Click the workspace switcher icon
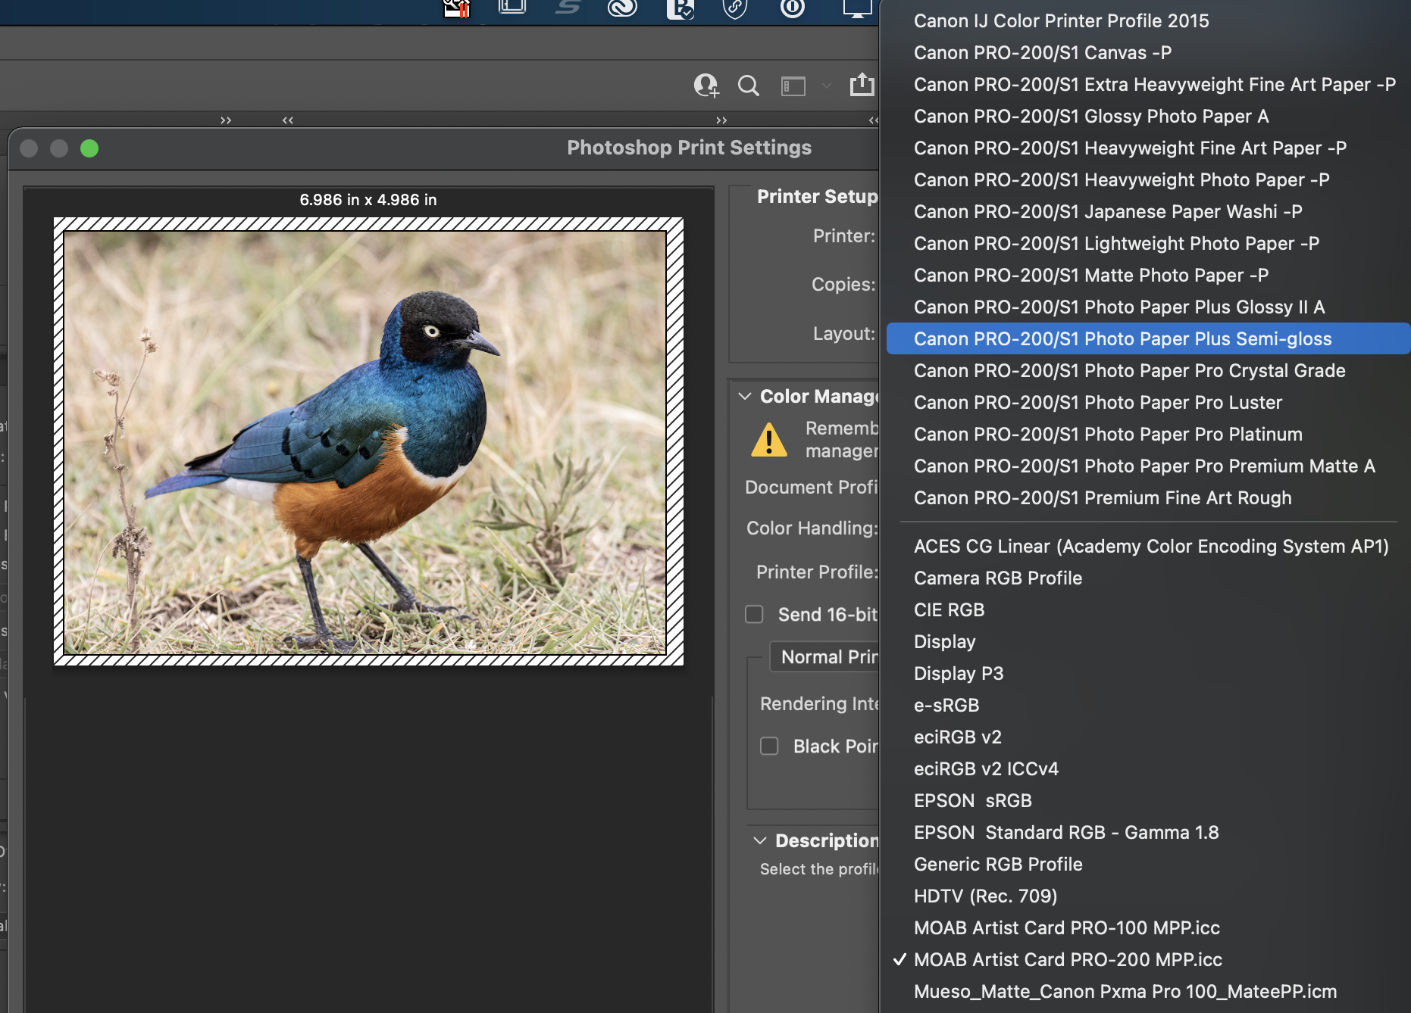The height and width of the screenshot is (1013, 1411). pyautogui.click(x=793, y=86)
